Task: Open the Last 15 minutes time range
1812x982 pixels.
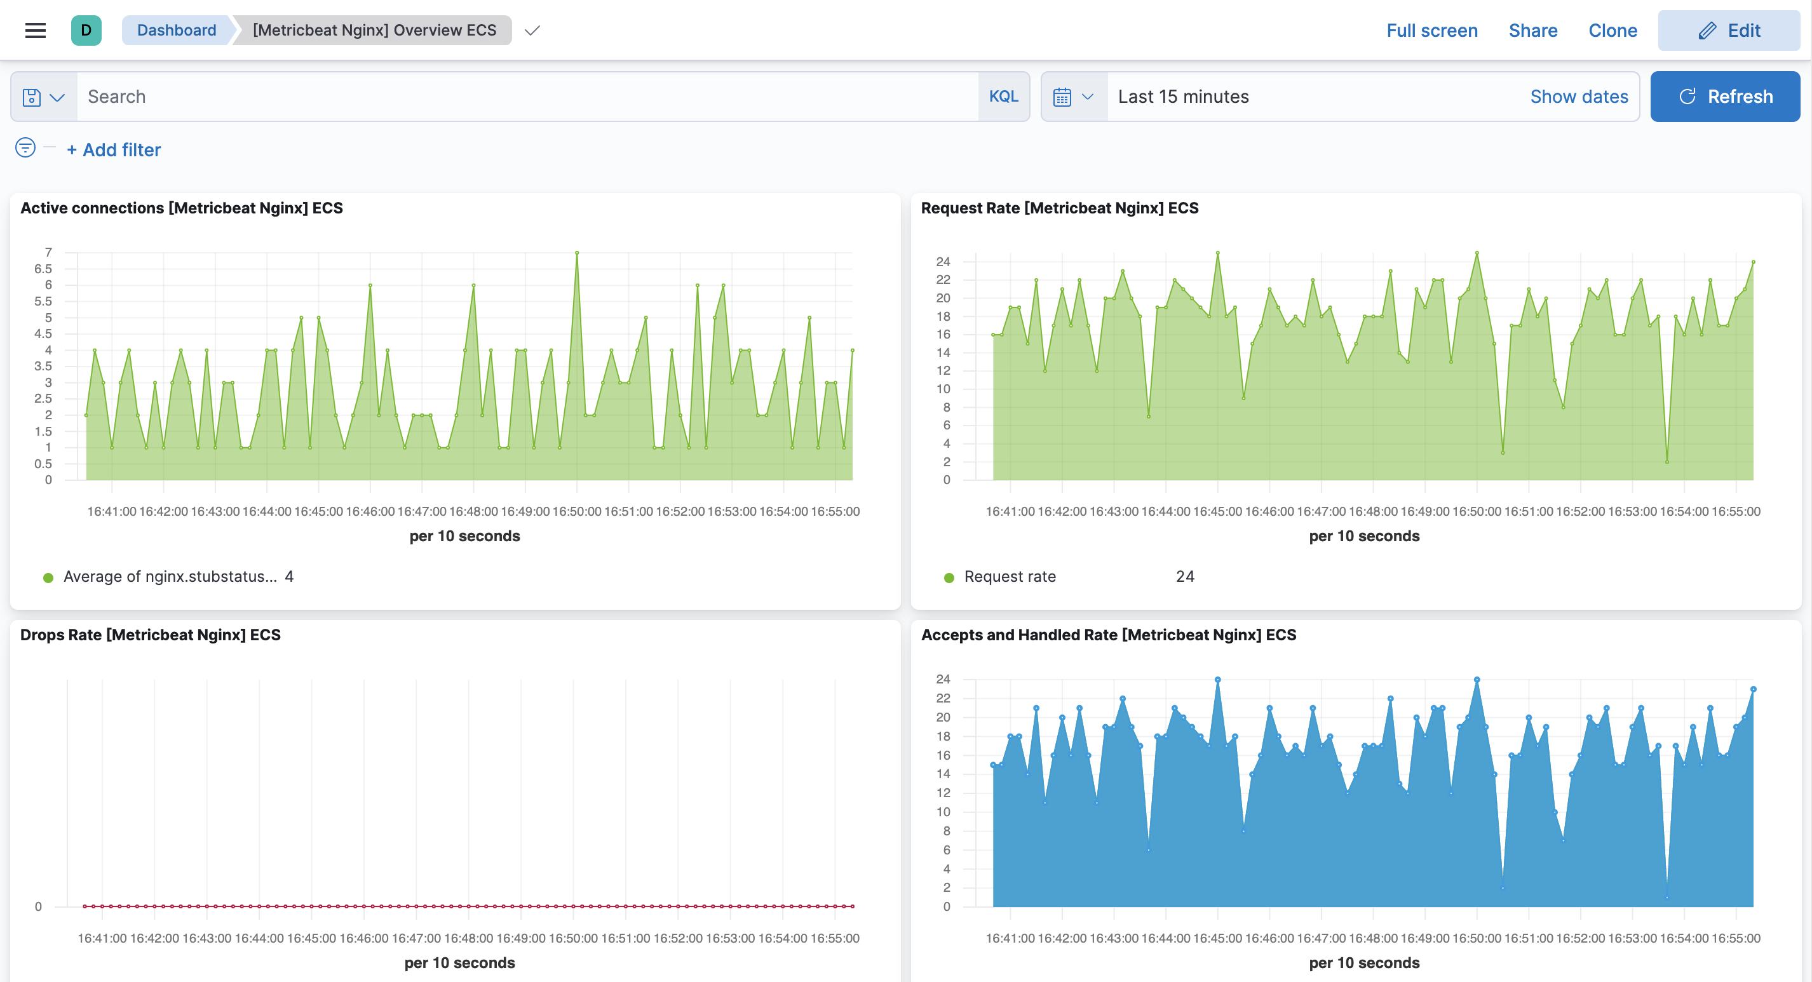Action: [x=1183, y=97]
